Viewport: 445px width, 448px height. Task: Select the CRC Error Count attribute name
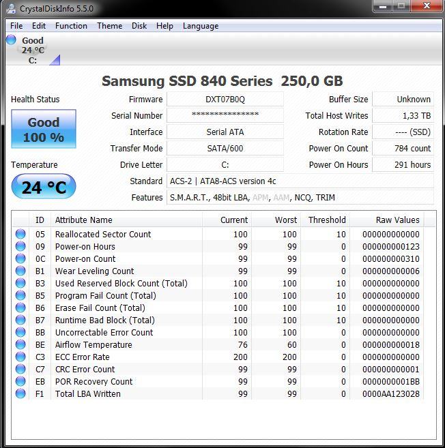[85, 370]
